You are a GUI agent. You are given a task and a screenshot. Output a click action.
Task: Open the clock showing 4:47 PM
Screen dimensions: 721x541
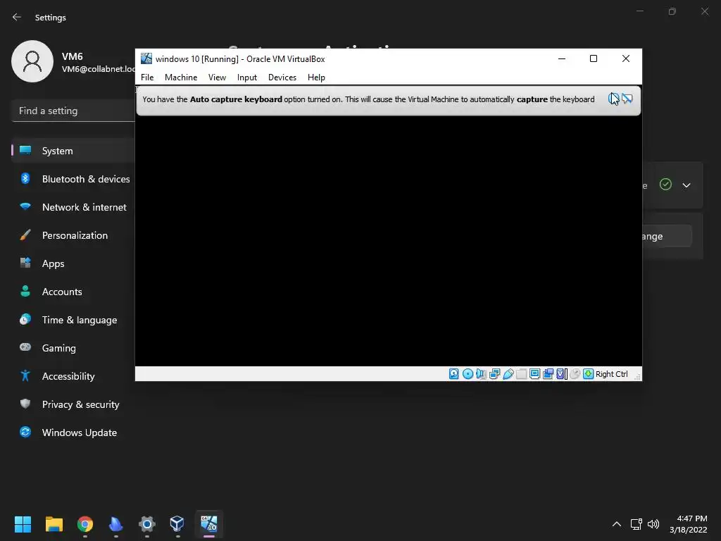click(689, 524)
